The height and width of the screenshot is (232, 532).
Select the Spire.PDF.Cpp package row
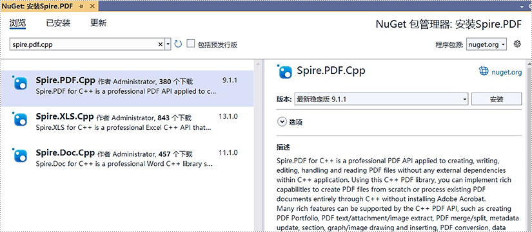[127, 89]
